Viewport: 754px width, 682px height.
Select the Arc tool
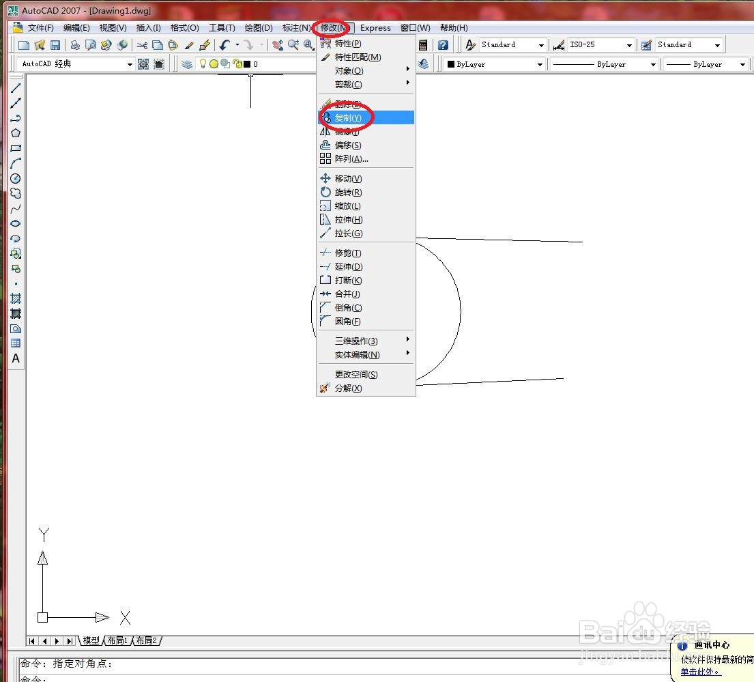(x=16, y=163)
